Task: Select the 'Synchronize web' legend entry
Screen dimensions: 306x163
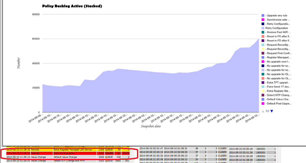Action: (278, 20)
